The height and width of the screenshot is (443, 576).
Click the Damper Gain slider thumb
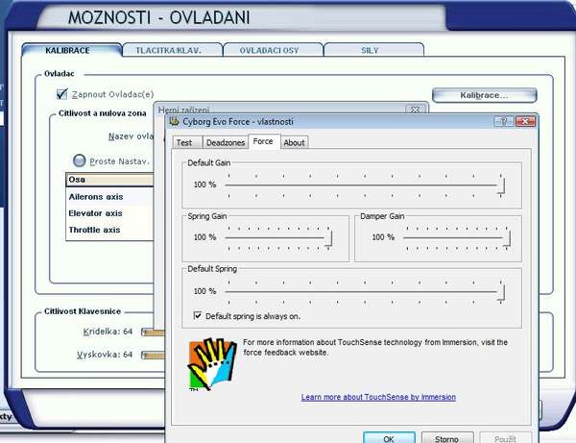point(507,238)
